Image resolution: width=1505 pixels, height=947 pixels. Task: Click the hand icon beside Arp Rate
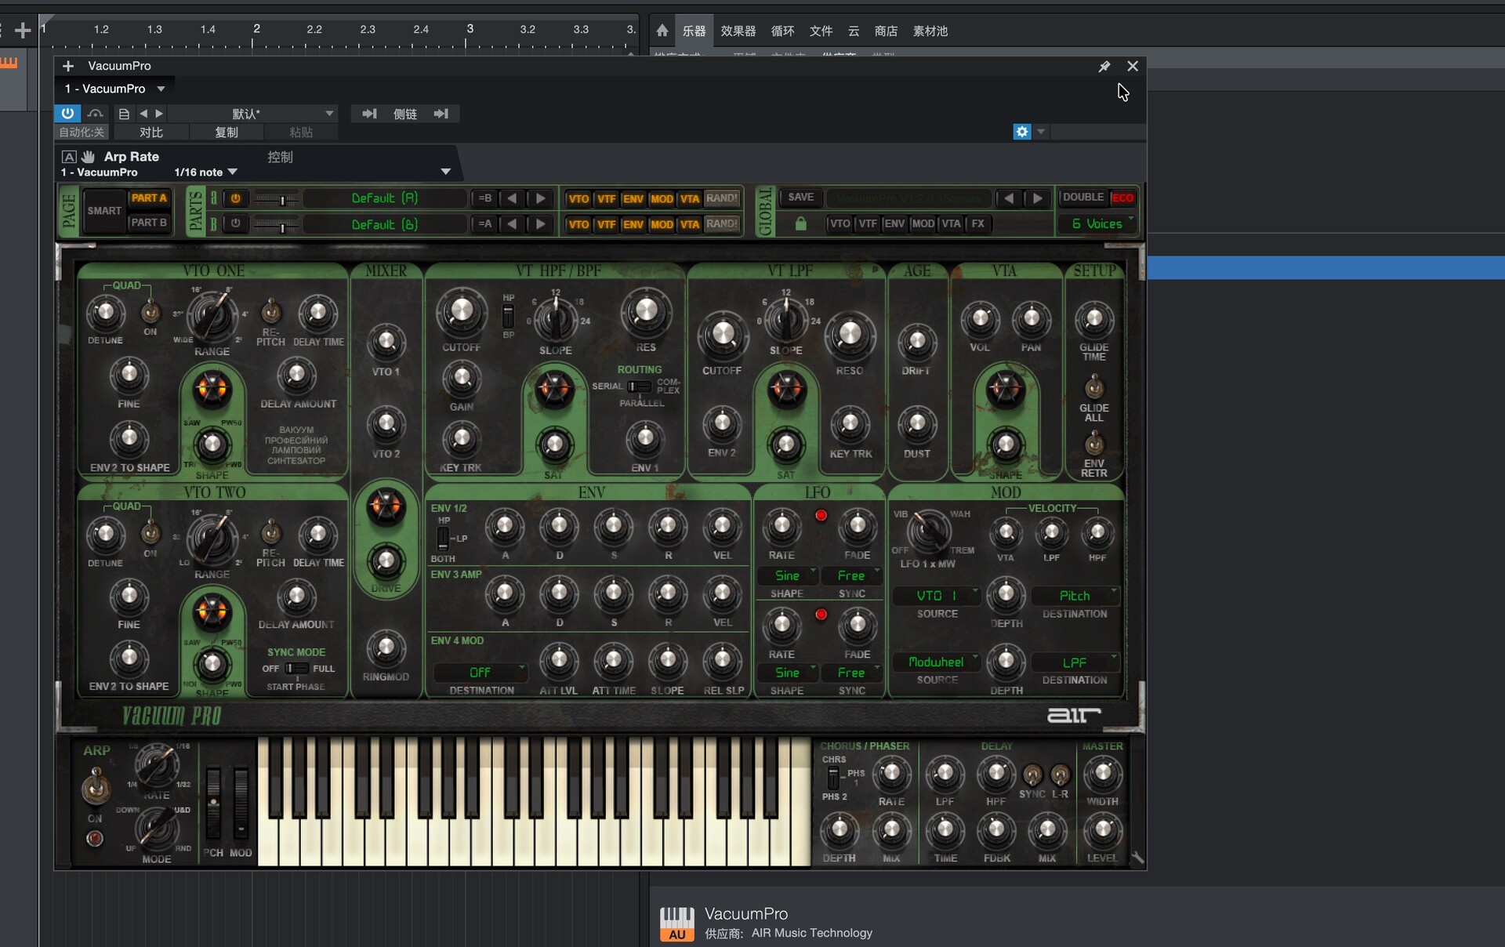coord(89,157)
